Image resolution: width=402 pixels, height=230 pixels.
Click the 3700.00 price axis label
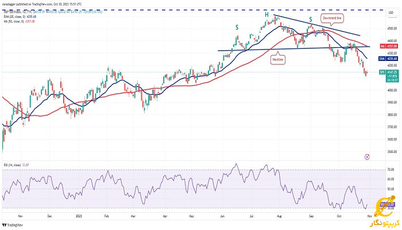click(x=392, y=127)
